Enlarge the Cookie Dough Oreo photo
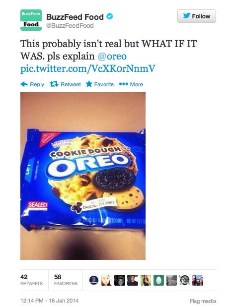Screen dimensions: 235x307 [x=83, y=176]
